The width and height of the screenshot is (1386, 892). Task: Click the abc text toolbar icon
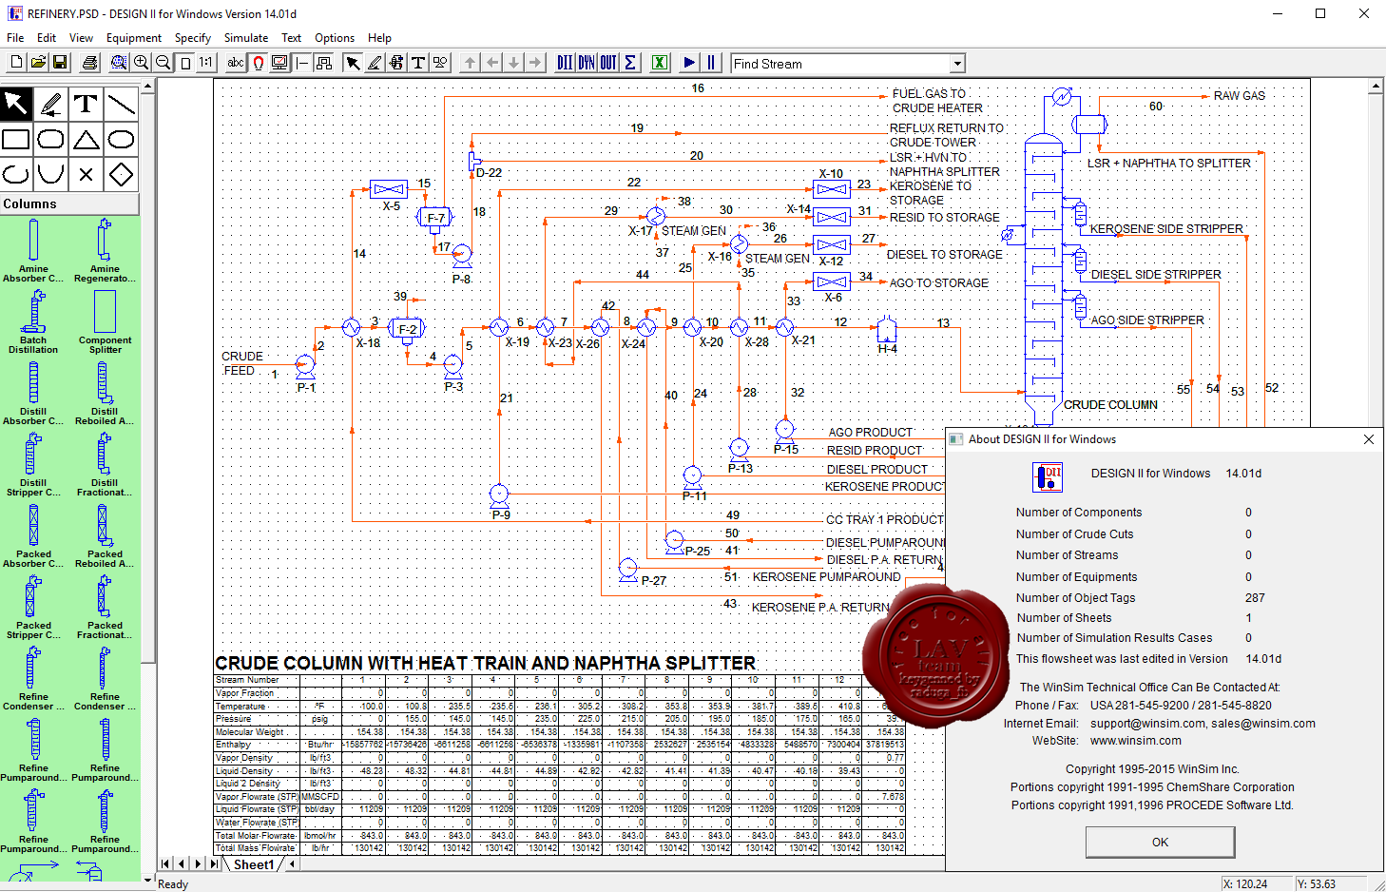(236, 63)
